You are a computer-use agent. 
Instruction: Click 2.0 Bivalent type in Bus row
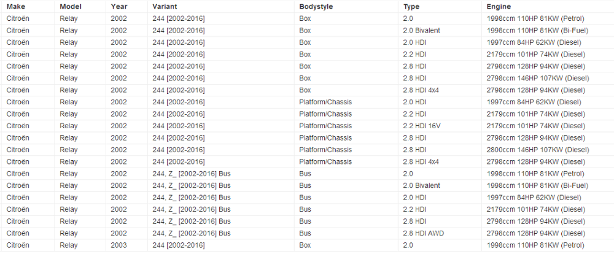(422, 186)
